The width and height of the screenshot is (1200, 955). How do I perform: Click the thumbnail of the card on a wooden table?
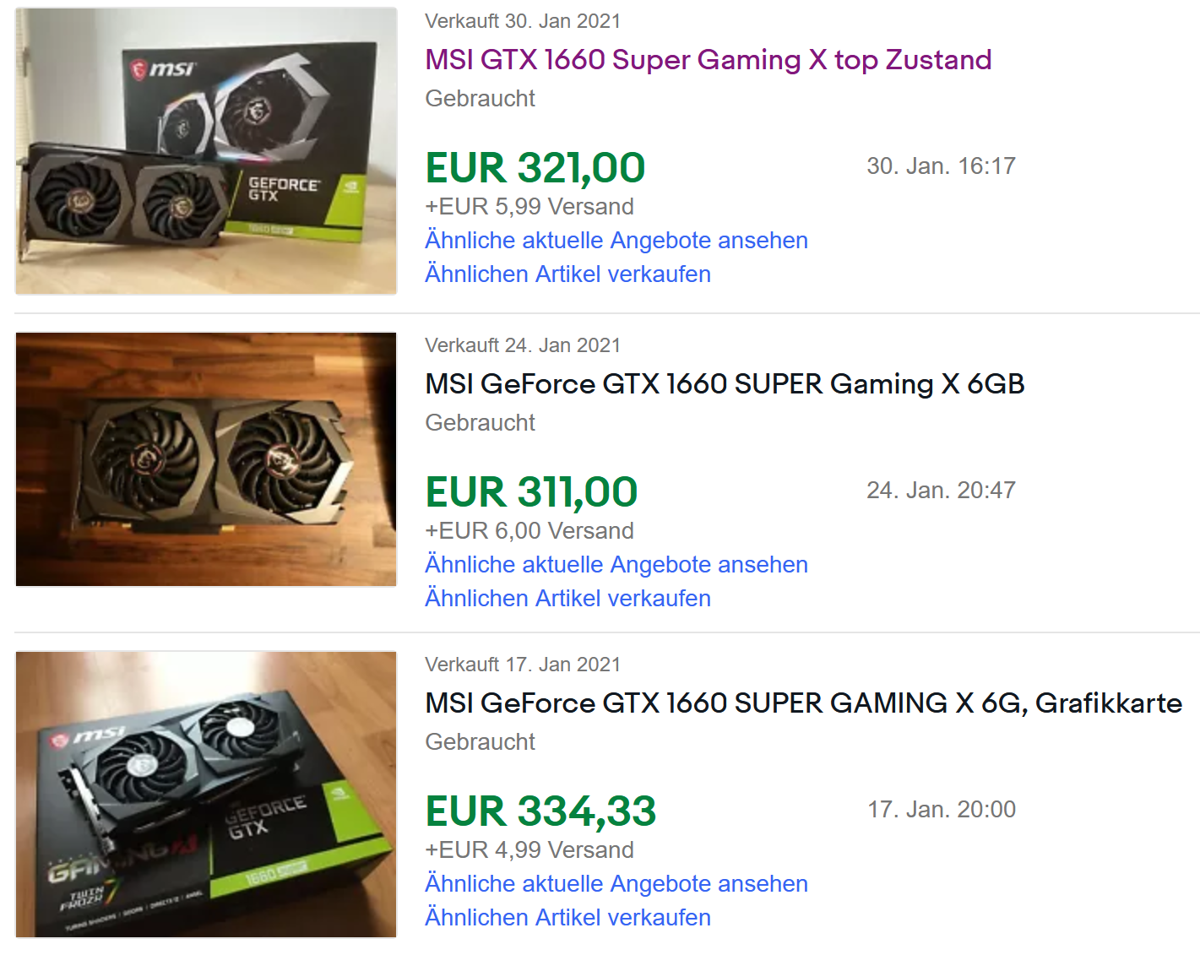[x=206, y=459]
